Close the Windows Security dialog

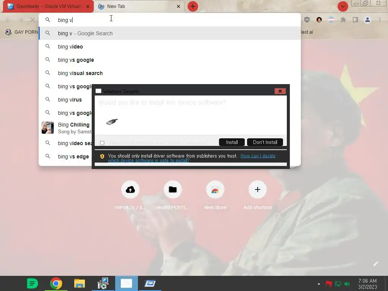(280, 91)
